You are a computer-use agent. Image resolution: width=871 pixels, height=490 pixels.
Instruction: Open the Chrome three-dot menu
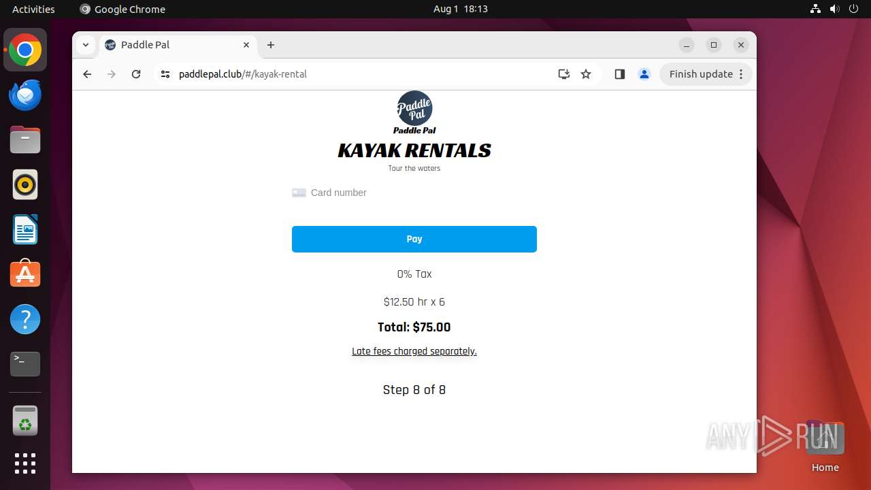pyautogui.click(x=742, y=74)
